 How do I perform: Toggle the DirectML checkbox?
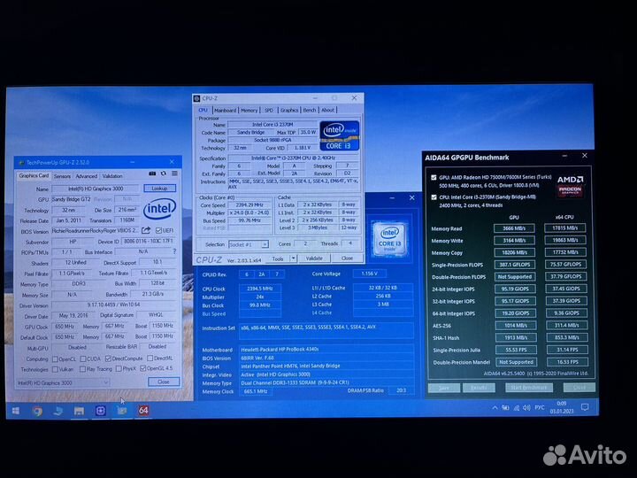[x=150, y=358]
